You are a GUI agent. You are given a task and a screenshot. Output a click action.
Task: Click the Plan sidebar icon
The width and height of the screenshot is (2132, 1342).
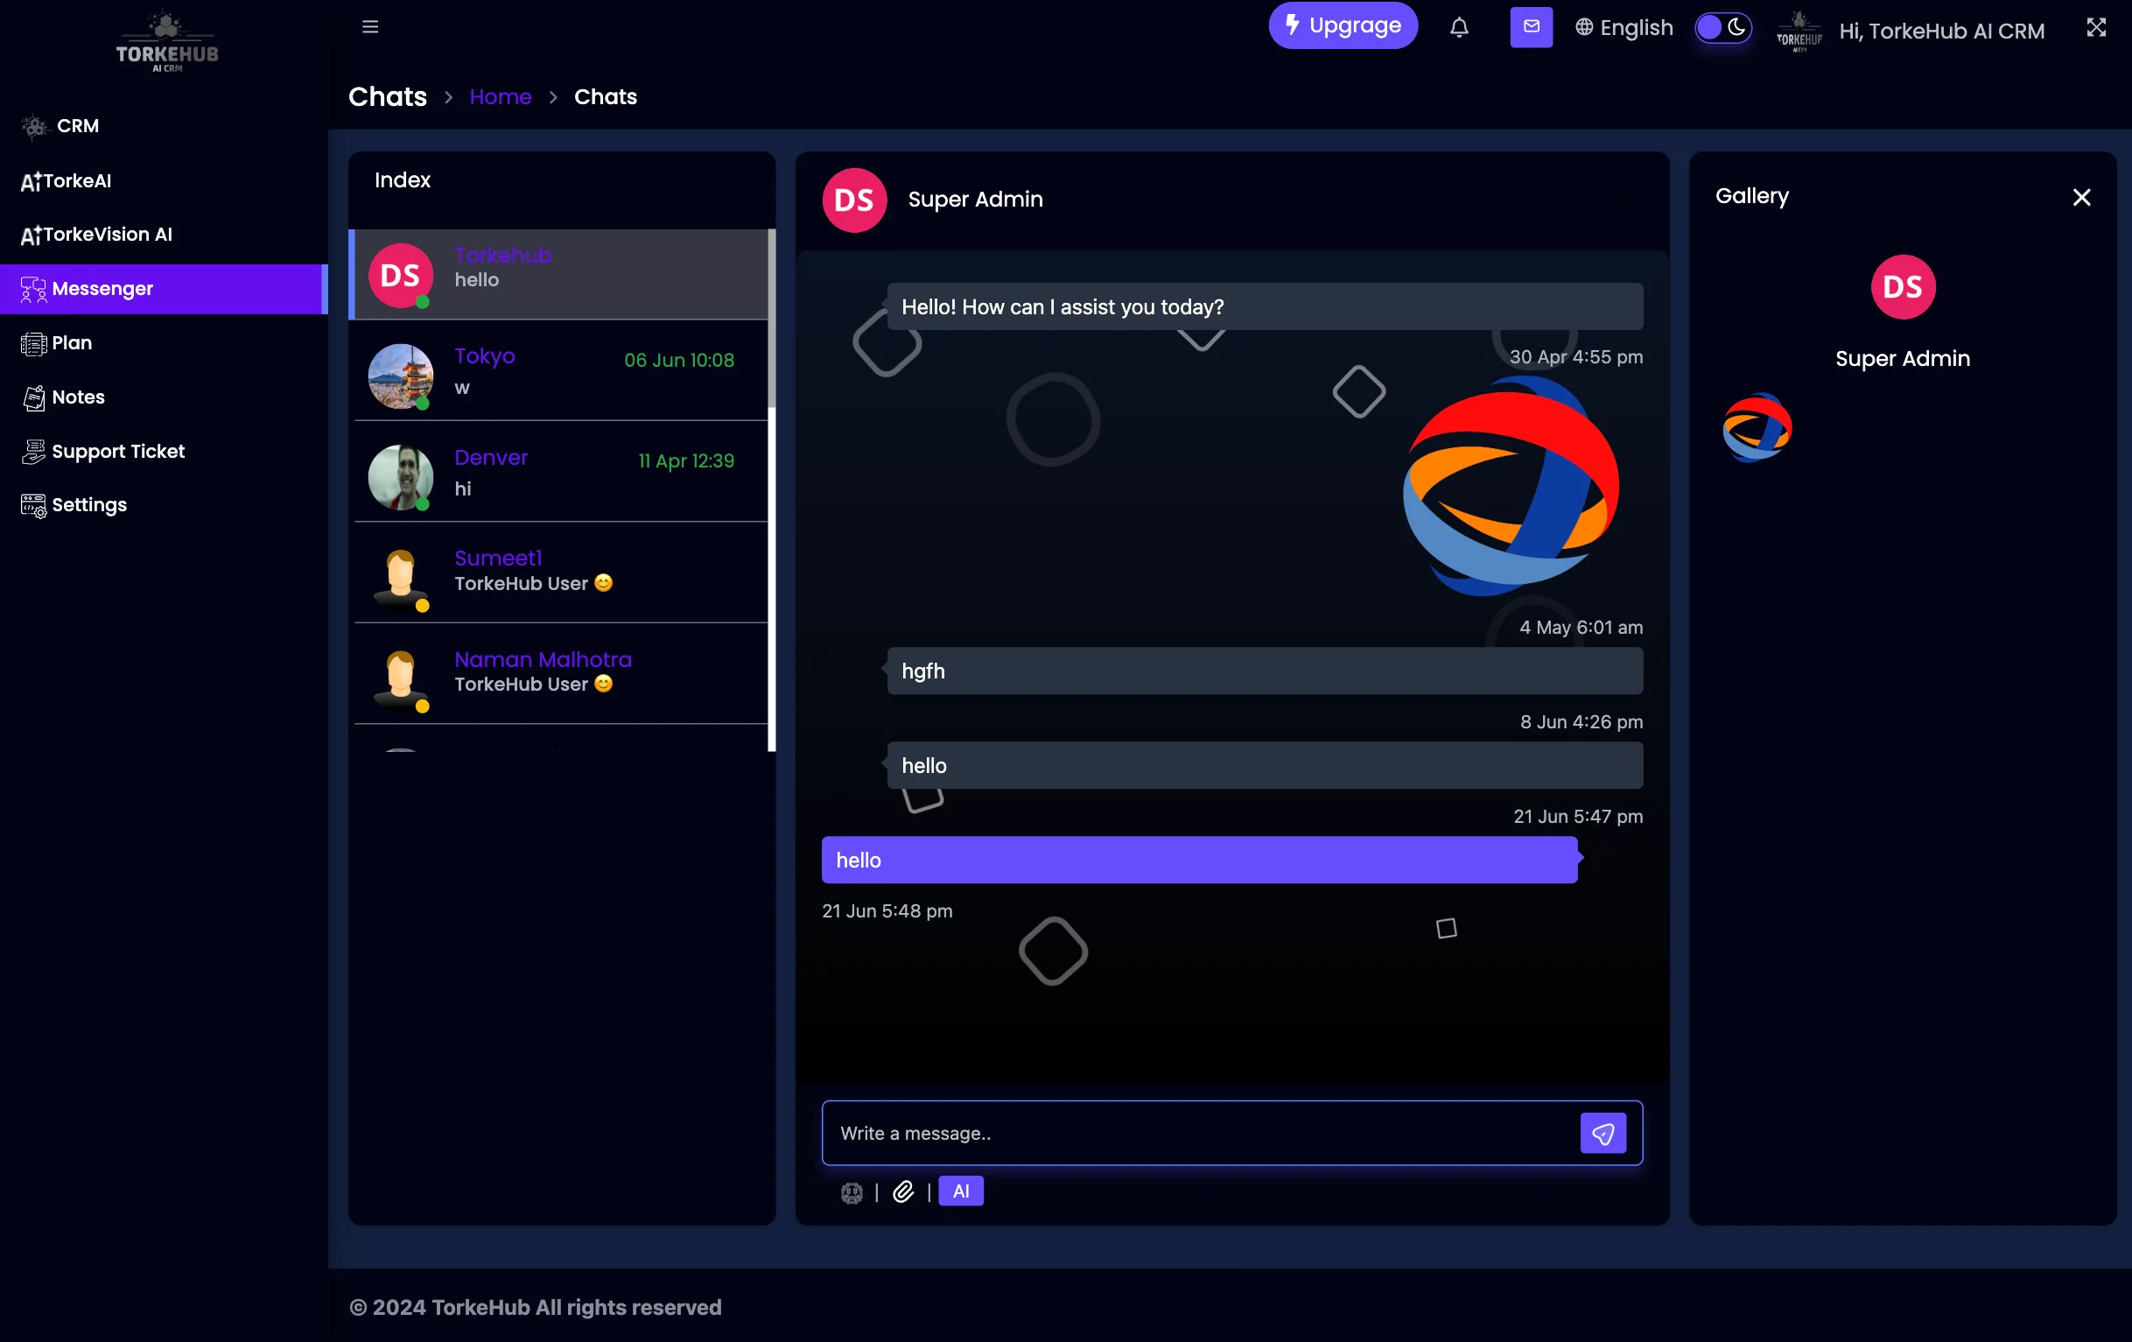[33, 344]
